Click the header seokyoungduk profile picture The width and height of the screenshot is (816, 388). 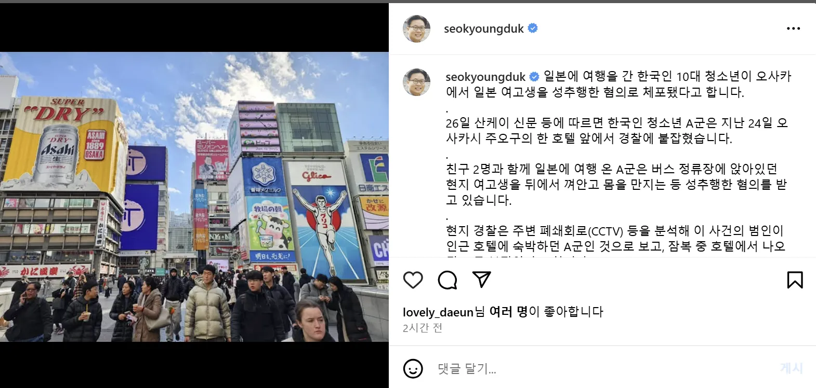[417, 29]
